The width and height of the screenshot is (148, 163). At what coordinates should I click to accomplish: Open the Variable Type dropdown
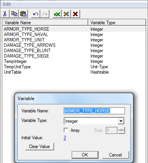tap(121, 121)
